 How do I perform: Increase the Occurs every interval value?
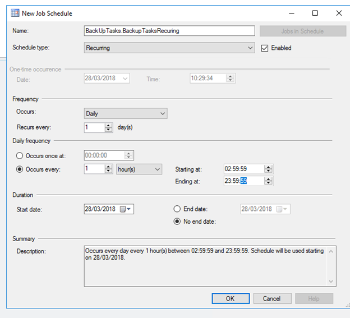tap(108, 167)
